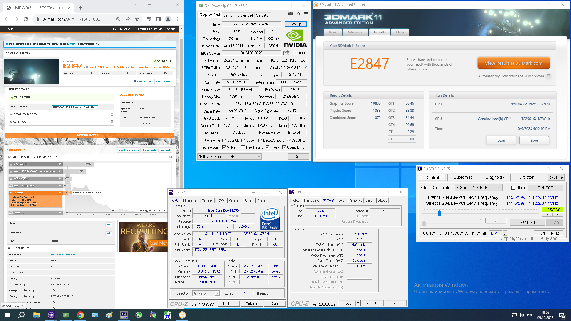
Task: Enable automatically view results checkbox in 3DMark
Action: [x=548, y=76]
